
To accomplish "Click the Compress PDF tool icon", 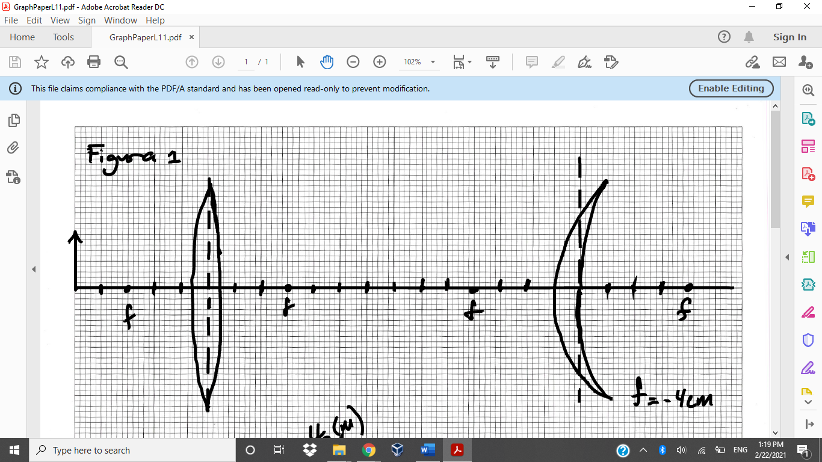I will click(808, 284).
